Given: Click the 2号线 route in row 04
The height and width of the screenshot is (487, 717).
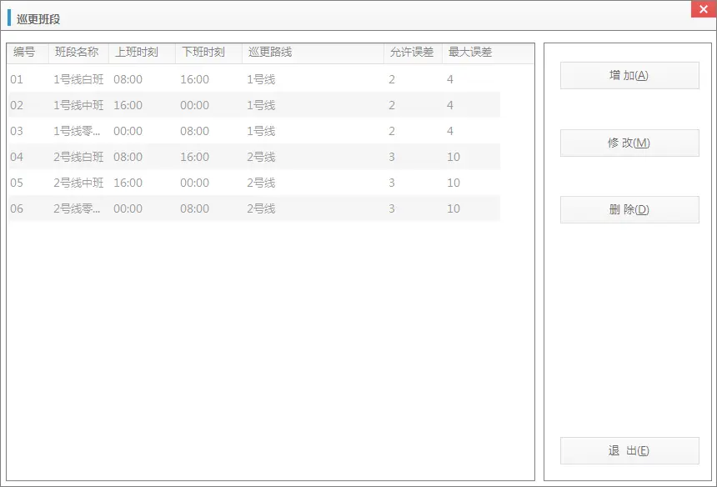Looking at the screenshot, I should tap(261, 158).
